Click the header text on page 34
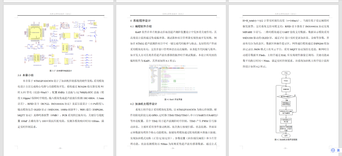This screenshot has height=156, width=342. (x=173, y=14)
